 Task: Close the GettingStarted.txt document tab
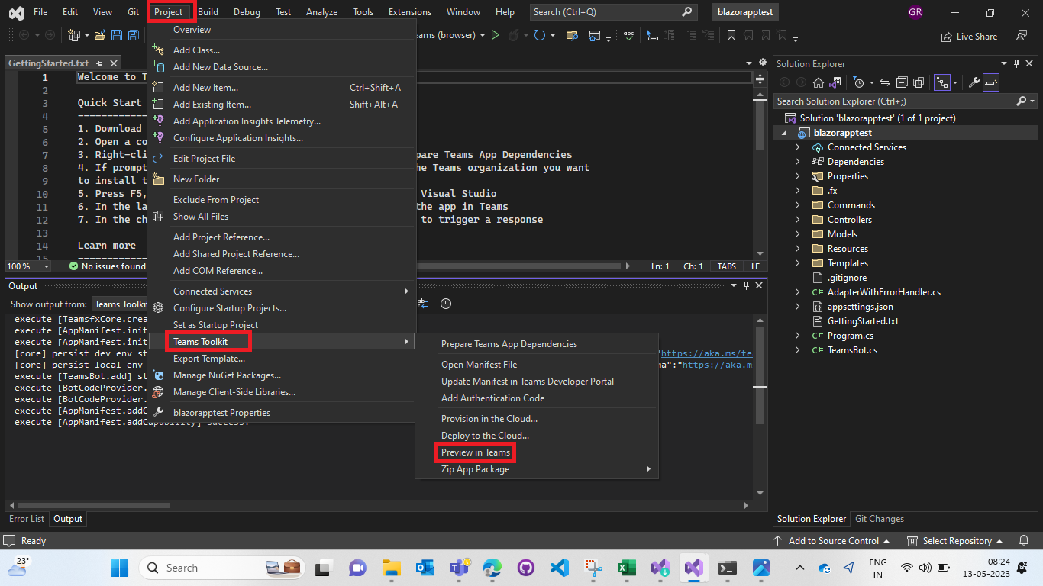pos(114,63)
